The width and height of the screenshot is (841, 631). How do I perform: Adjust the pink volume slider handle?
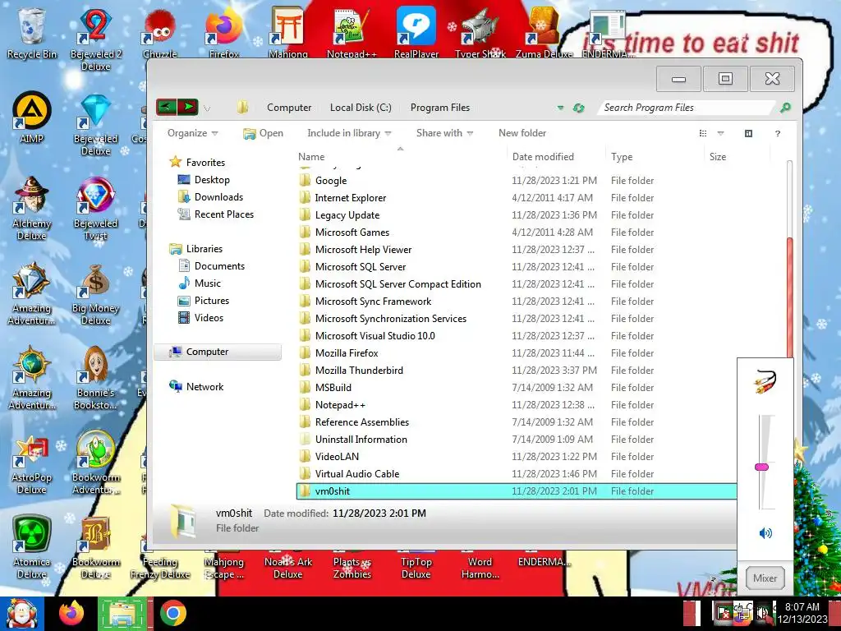click(x=761, y=467)
